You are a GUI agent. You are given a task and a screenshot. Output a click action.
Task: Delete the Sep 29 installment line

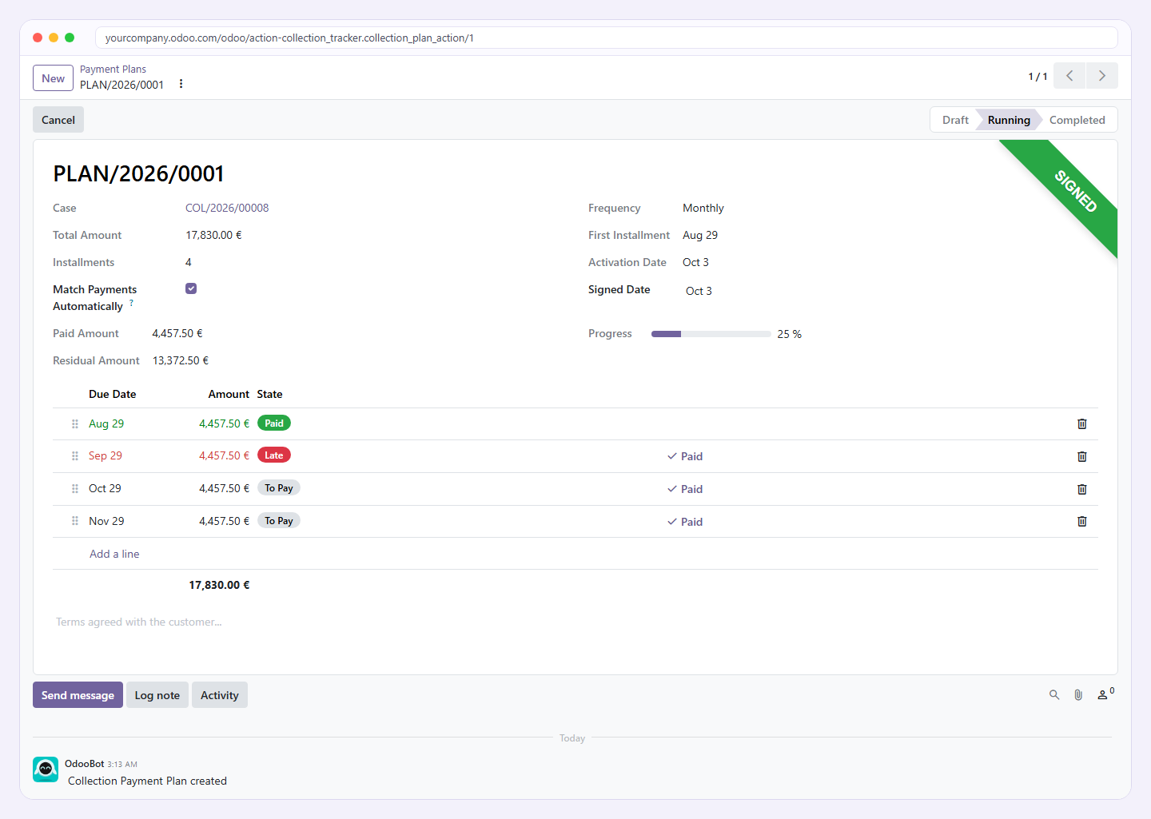(x=1081, y=457)
